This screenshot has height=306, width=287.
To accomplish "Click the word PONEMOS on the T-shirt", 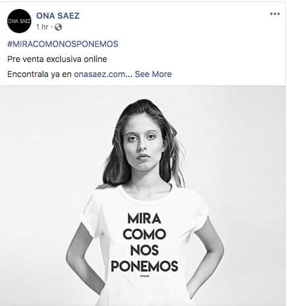I will tap(144, 266).
